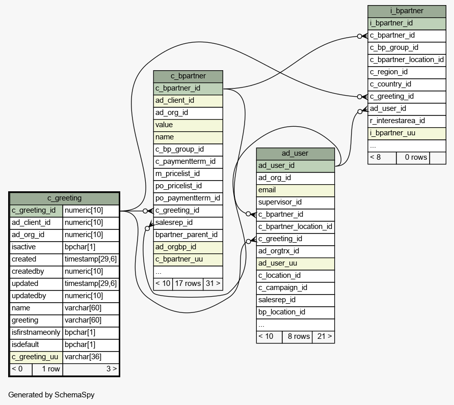Click created column in c_greeting
Viewport: 454px width, 405px height.
[36, 259]
